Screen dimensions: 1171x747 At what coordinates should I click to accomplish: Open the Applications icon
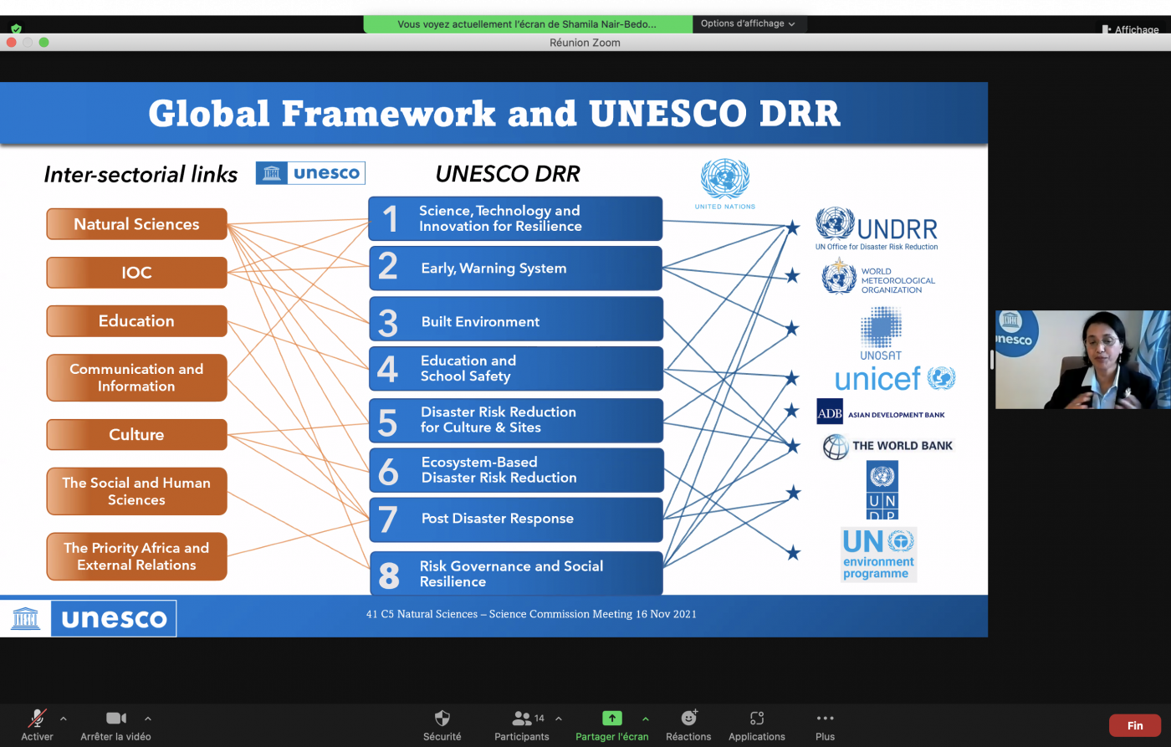pyautogui.click(x=757, y=719)
